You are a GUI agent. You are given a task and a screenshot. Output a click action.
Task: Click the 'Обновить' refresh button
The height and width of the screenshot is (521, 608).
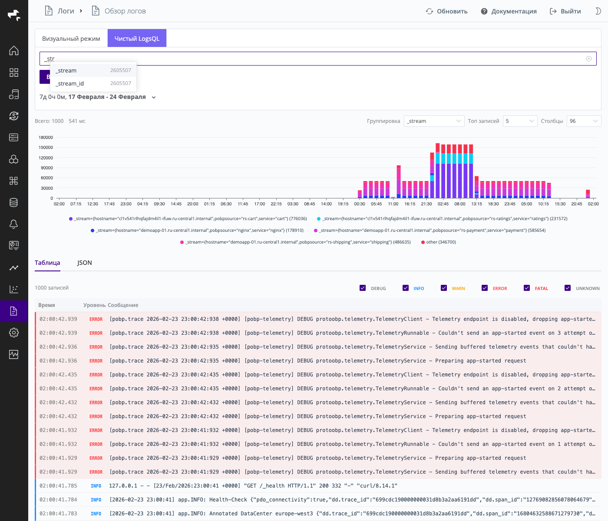[446, 11]
